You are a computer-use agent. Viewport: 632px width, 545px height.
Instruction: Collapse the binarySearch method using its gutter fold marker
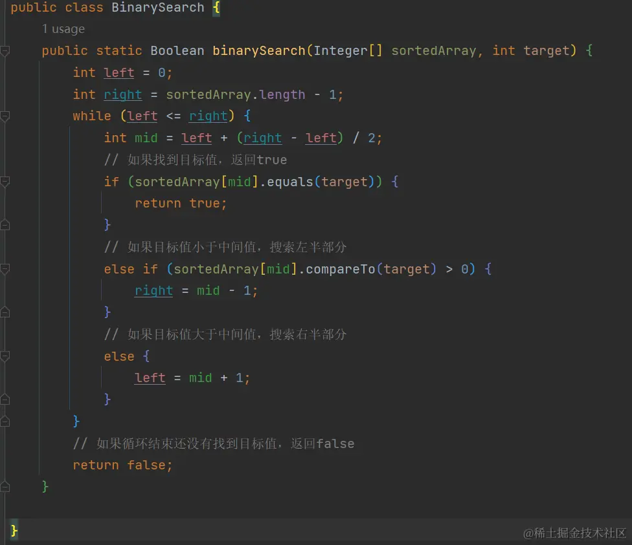tap(5, 51)
